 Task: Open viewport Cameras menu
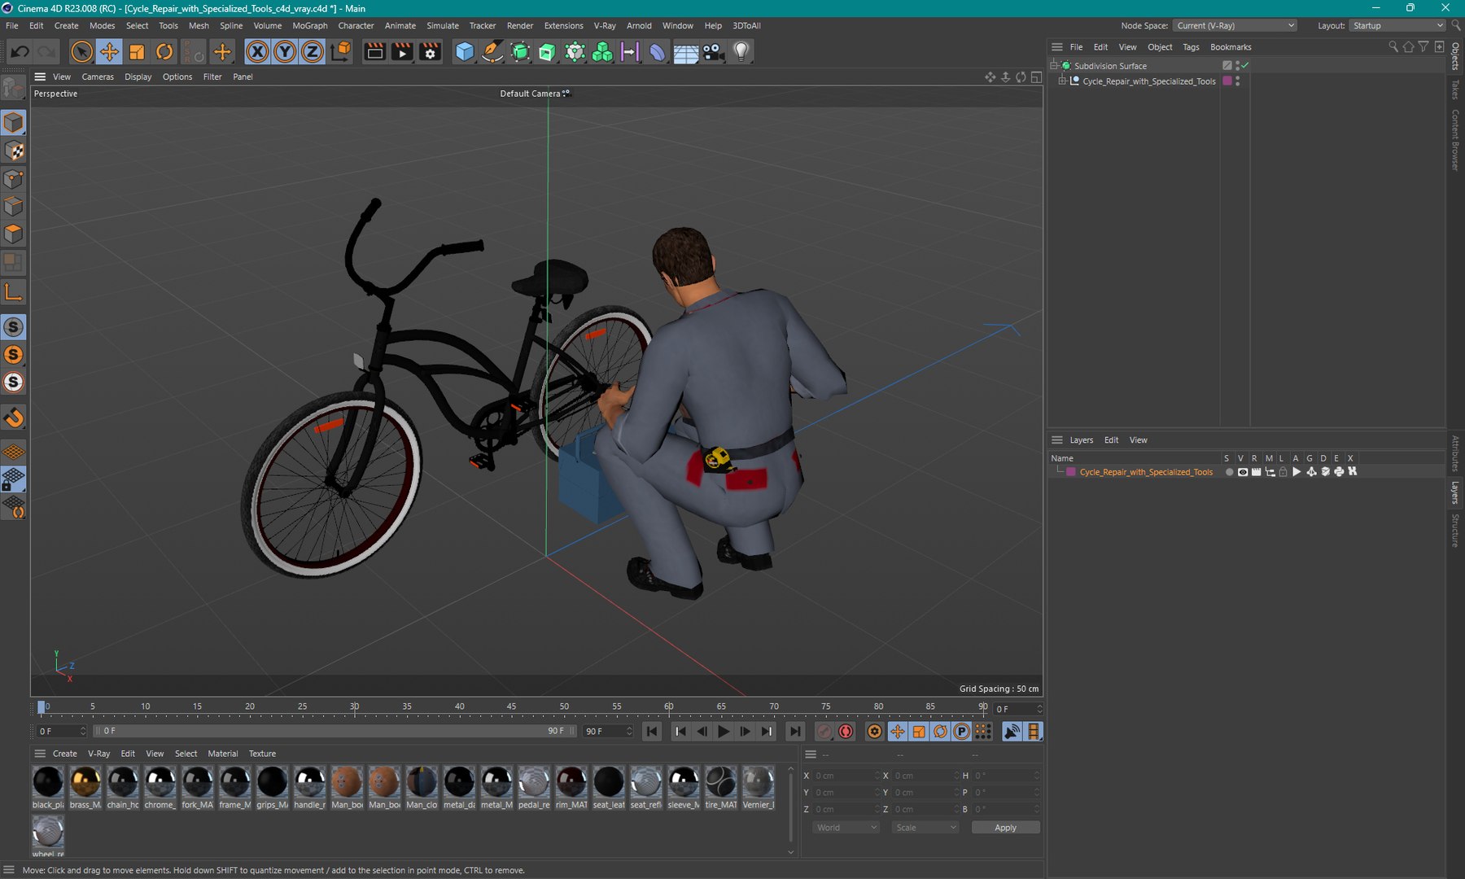(x=98, y=77)
